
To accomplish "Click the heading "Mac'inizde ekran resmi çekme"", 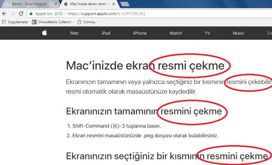I will pyautogui.click(x=145, y=66).
